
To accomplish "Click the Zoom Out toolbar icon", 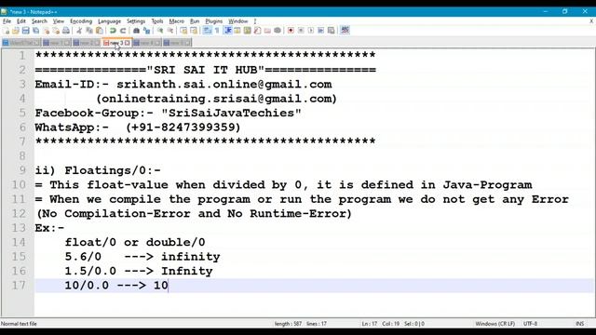I will tap(170, 31).
